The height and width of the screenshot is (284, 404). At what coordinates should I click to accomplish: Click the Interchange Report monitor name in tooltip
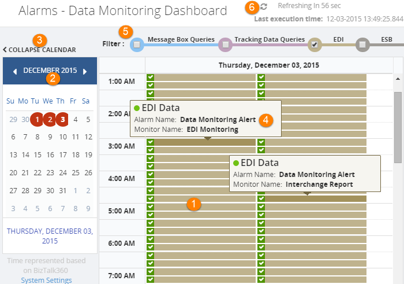(x=319, y=185)
